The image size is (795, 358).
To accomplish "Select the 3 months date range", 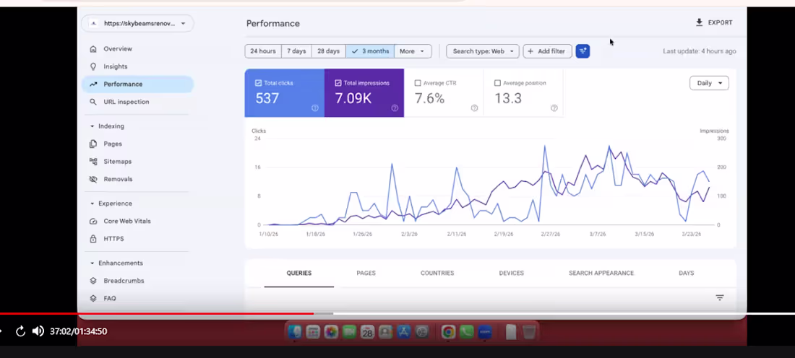I will [x=370, y=51].
